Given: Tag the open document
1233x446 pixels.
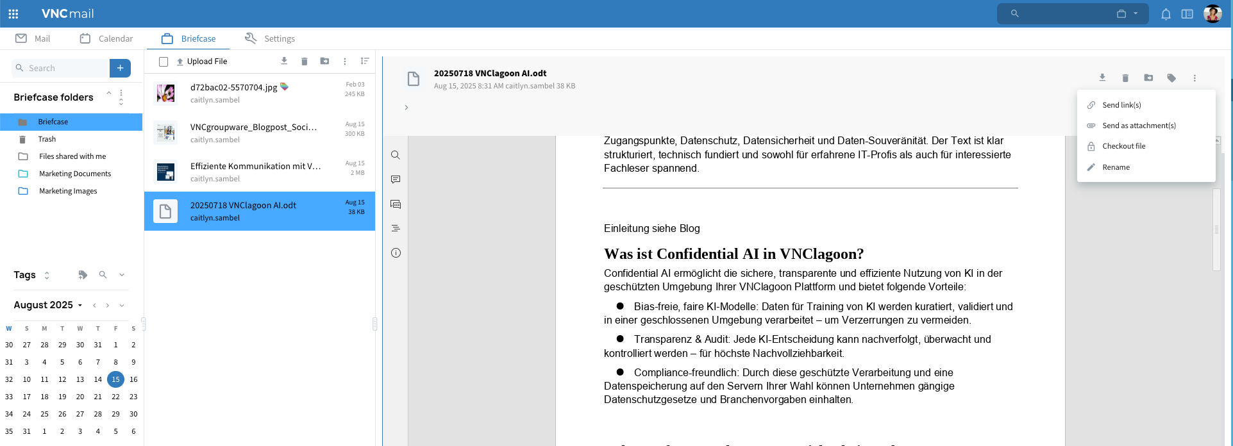Looking at the screenshot, I should click(x=1171, y=78).
